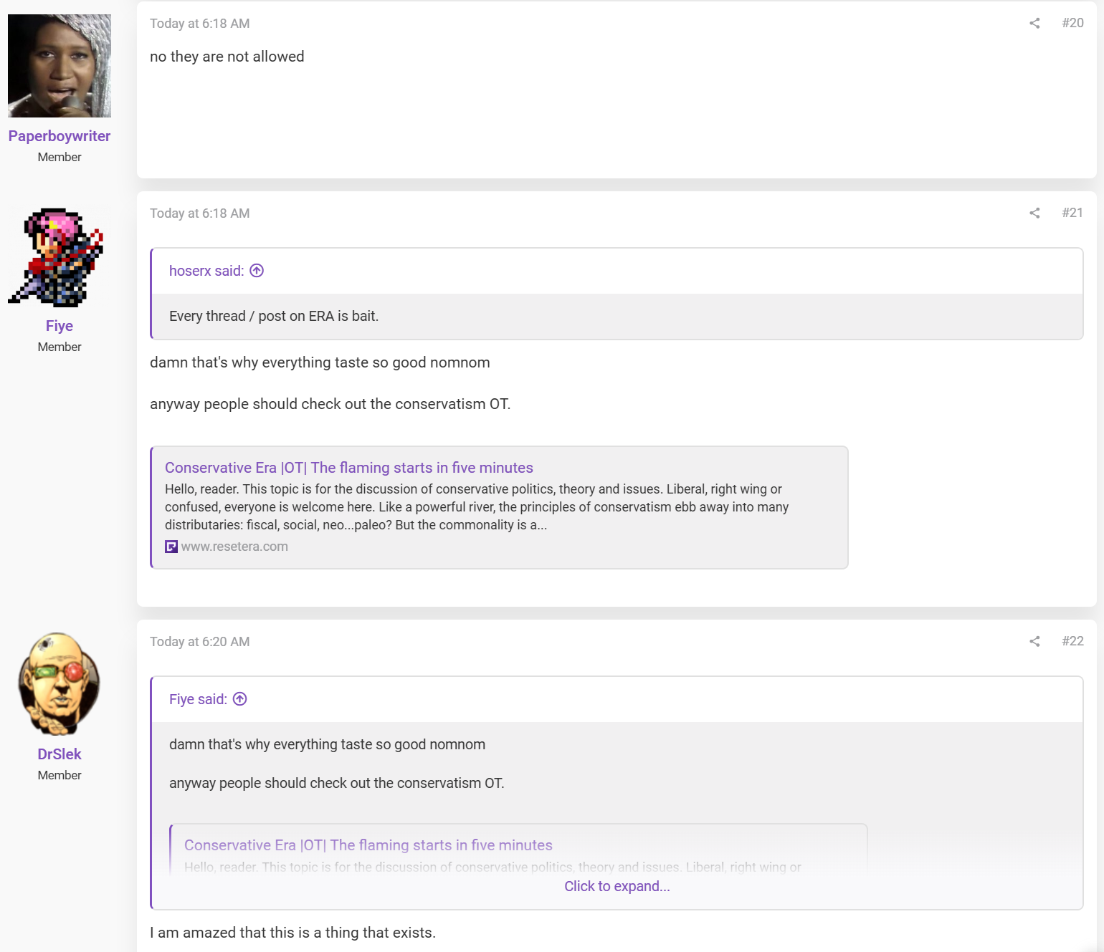
Task: Click 'Member' label under Paperboywriter
Action: pyautogui.click(x=60, y=157)
